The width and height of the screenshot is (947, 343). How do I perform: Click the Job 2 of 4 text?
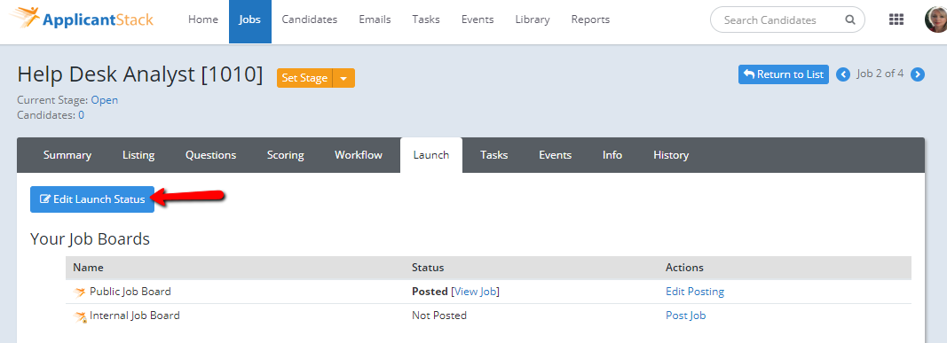point(880,74)
